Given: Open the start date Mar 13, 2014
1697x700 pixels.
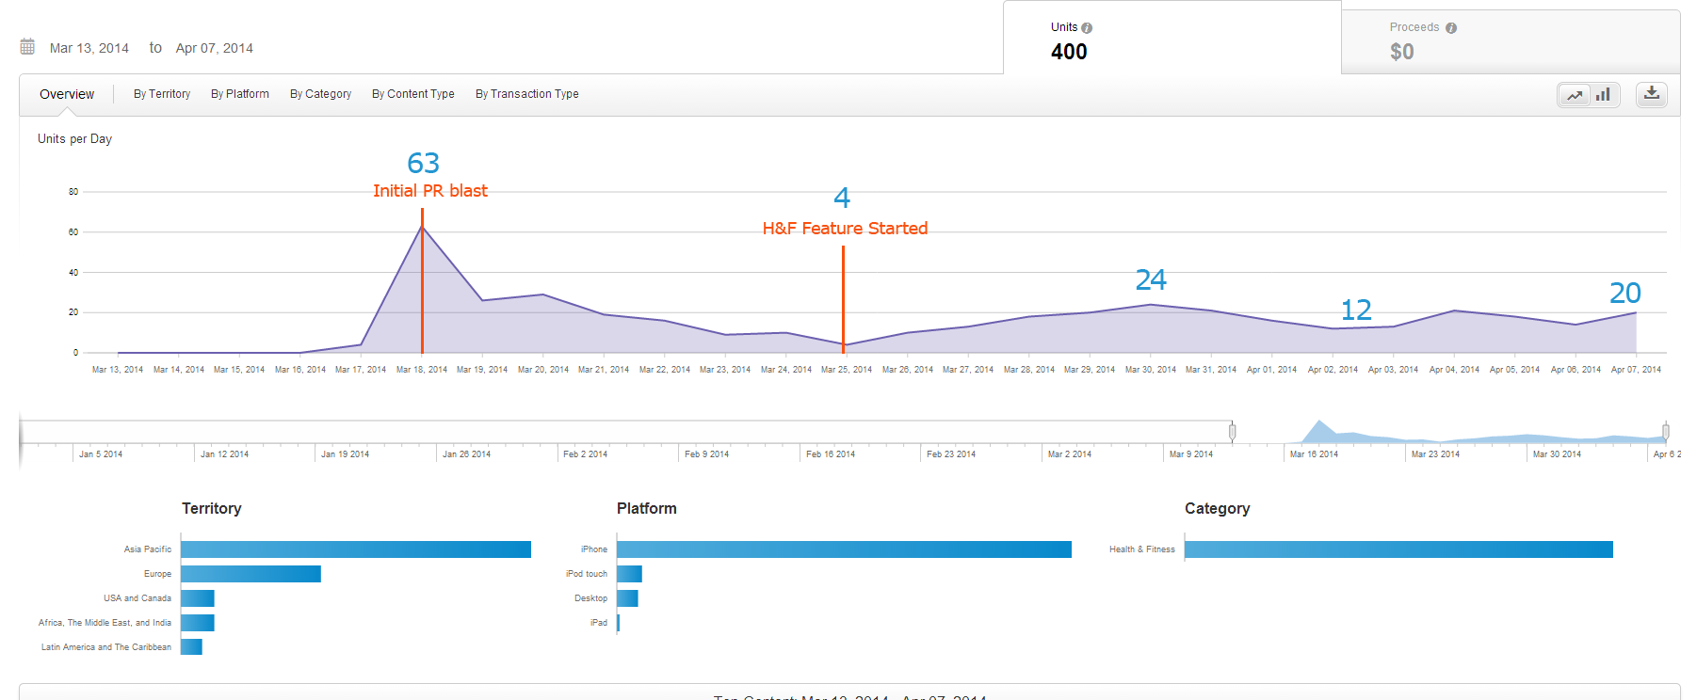Looking at the screenshot, I should tap(89, 48).
